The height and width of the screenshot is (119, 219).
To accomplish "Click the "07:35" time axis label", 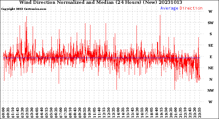I will [65, 113].
